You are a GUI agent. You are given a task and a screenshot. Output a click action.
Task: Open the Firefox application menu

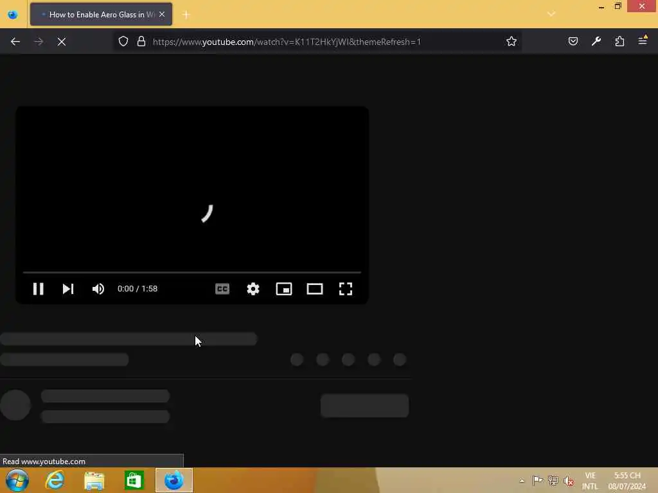click(x=643, y=40)
